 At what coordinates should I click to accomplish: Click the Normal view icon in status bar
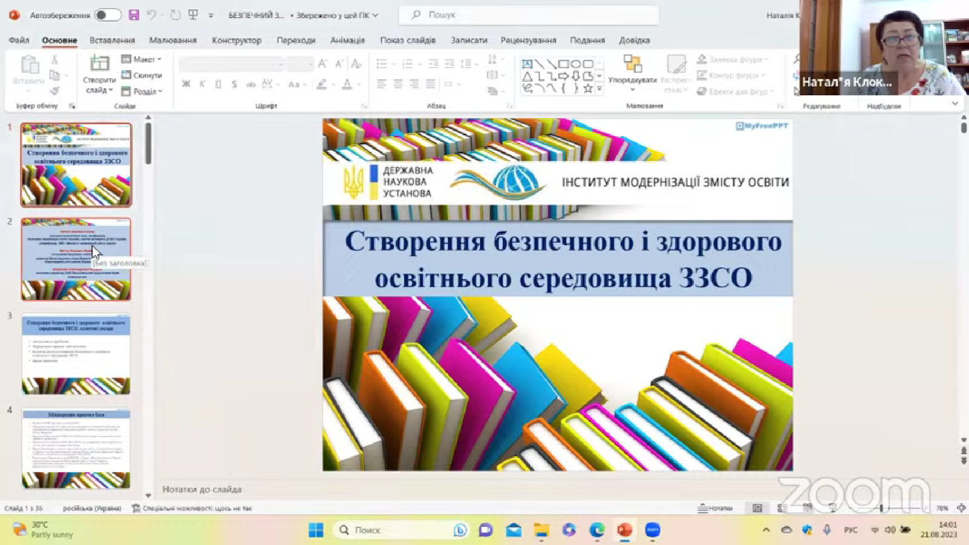point(757,508)
